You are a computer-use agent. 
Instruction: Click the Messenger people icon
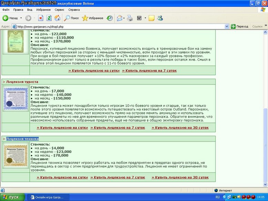pyautogui.click(x=160, y=18)
